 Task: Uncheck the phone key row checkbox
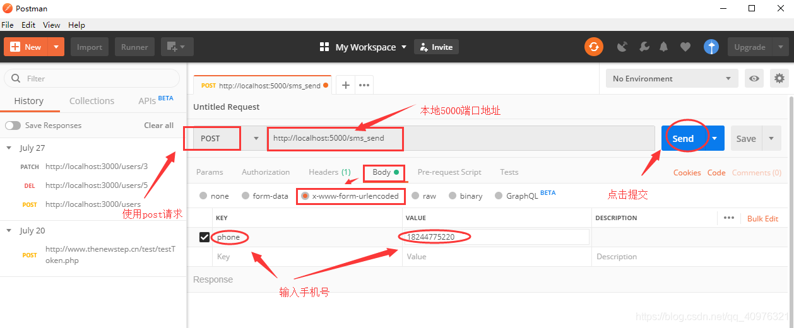coord(204,237)
